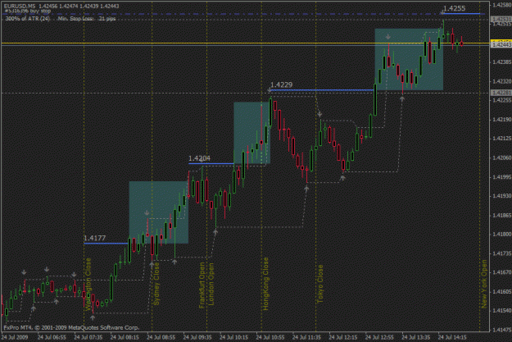Viewport: 512px width, 342px height.
Task: Click the 1.41865 price axis value
Action: (x=502, y=215)
